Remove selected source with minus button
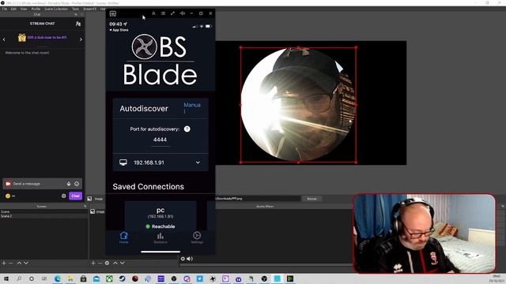Screen dimensions: 506x284 [x=100, y=263]
